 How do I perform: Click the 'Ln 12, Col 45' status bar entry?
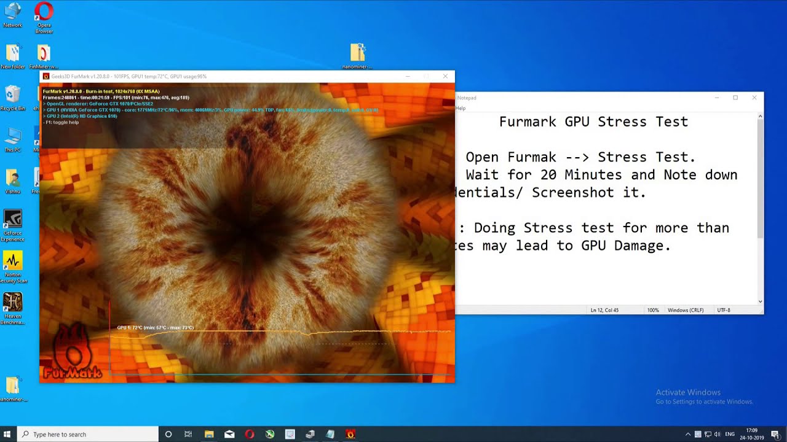coord(604,310)
